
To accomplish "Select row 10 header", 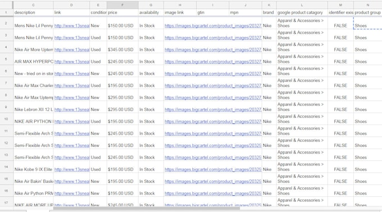I will click(x=6, y=119).
